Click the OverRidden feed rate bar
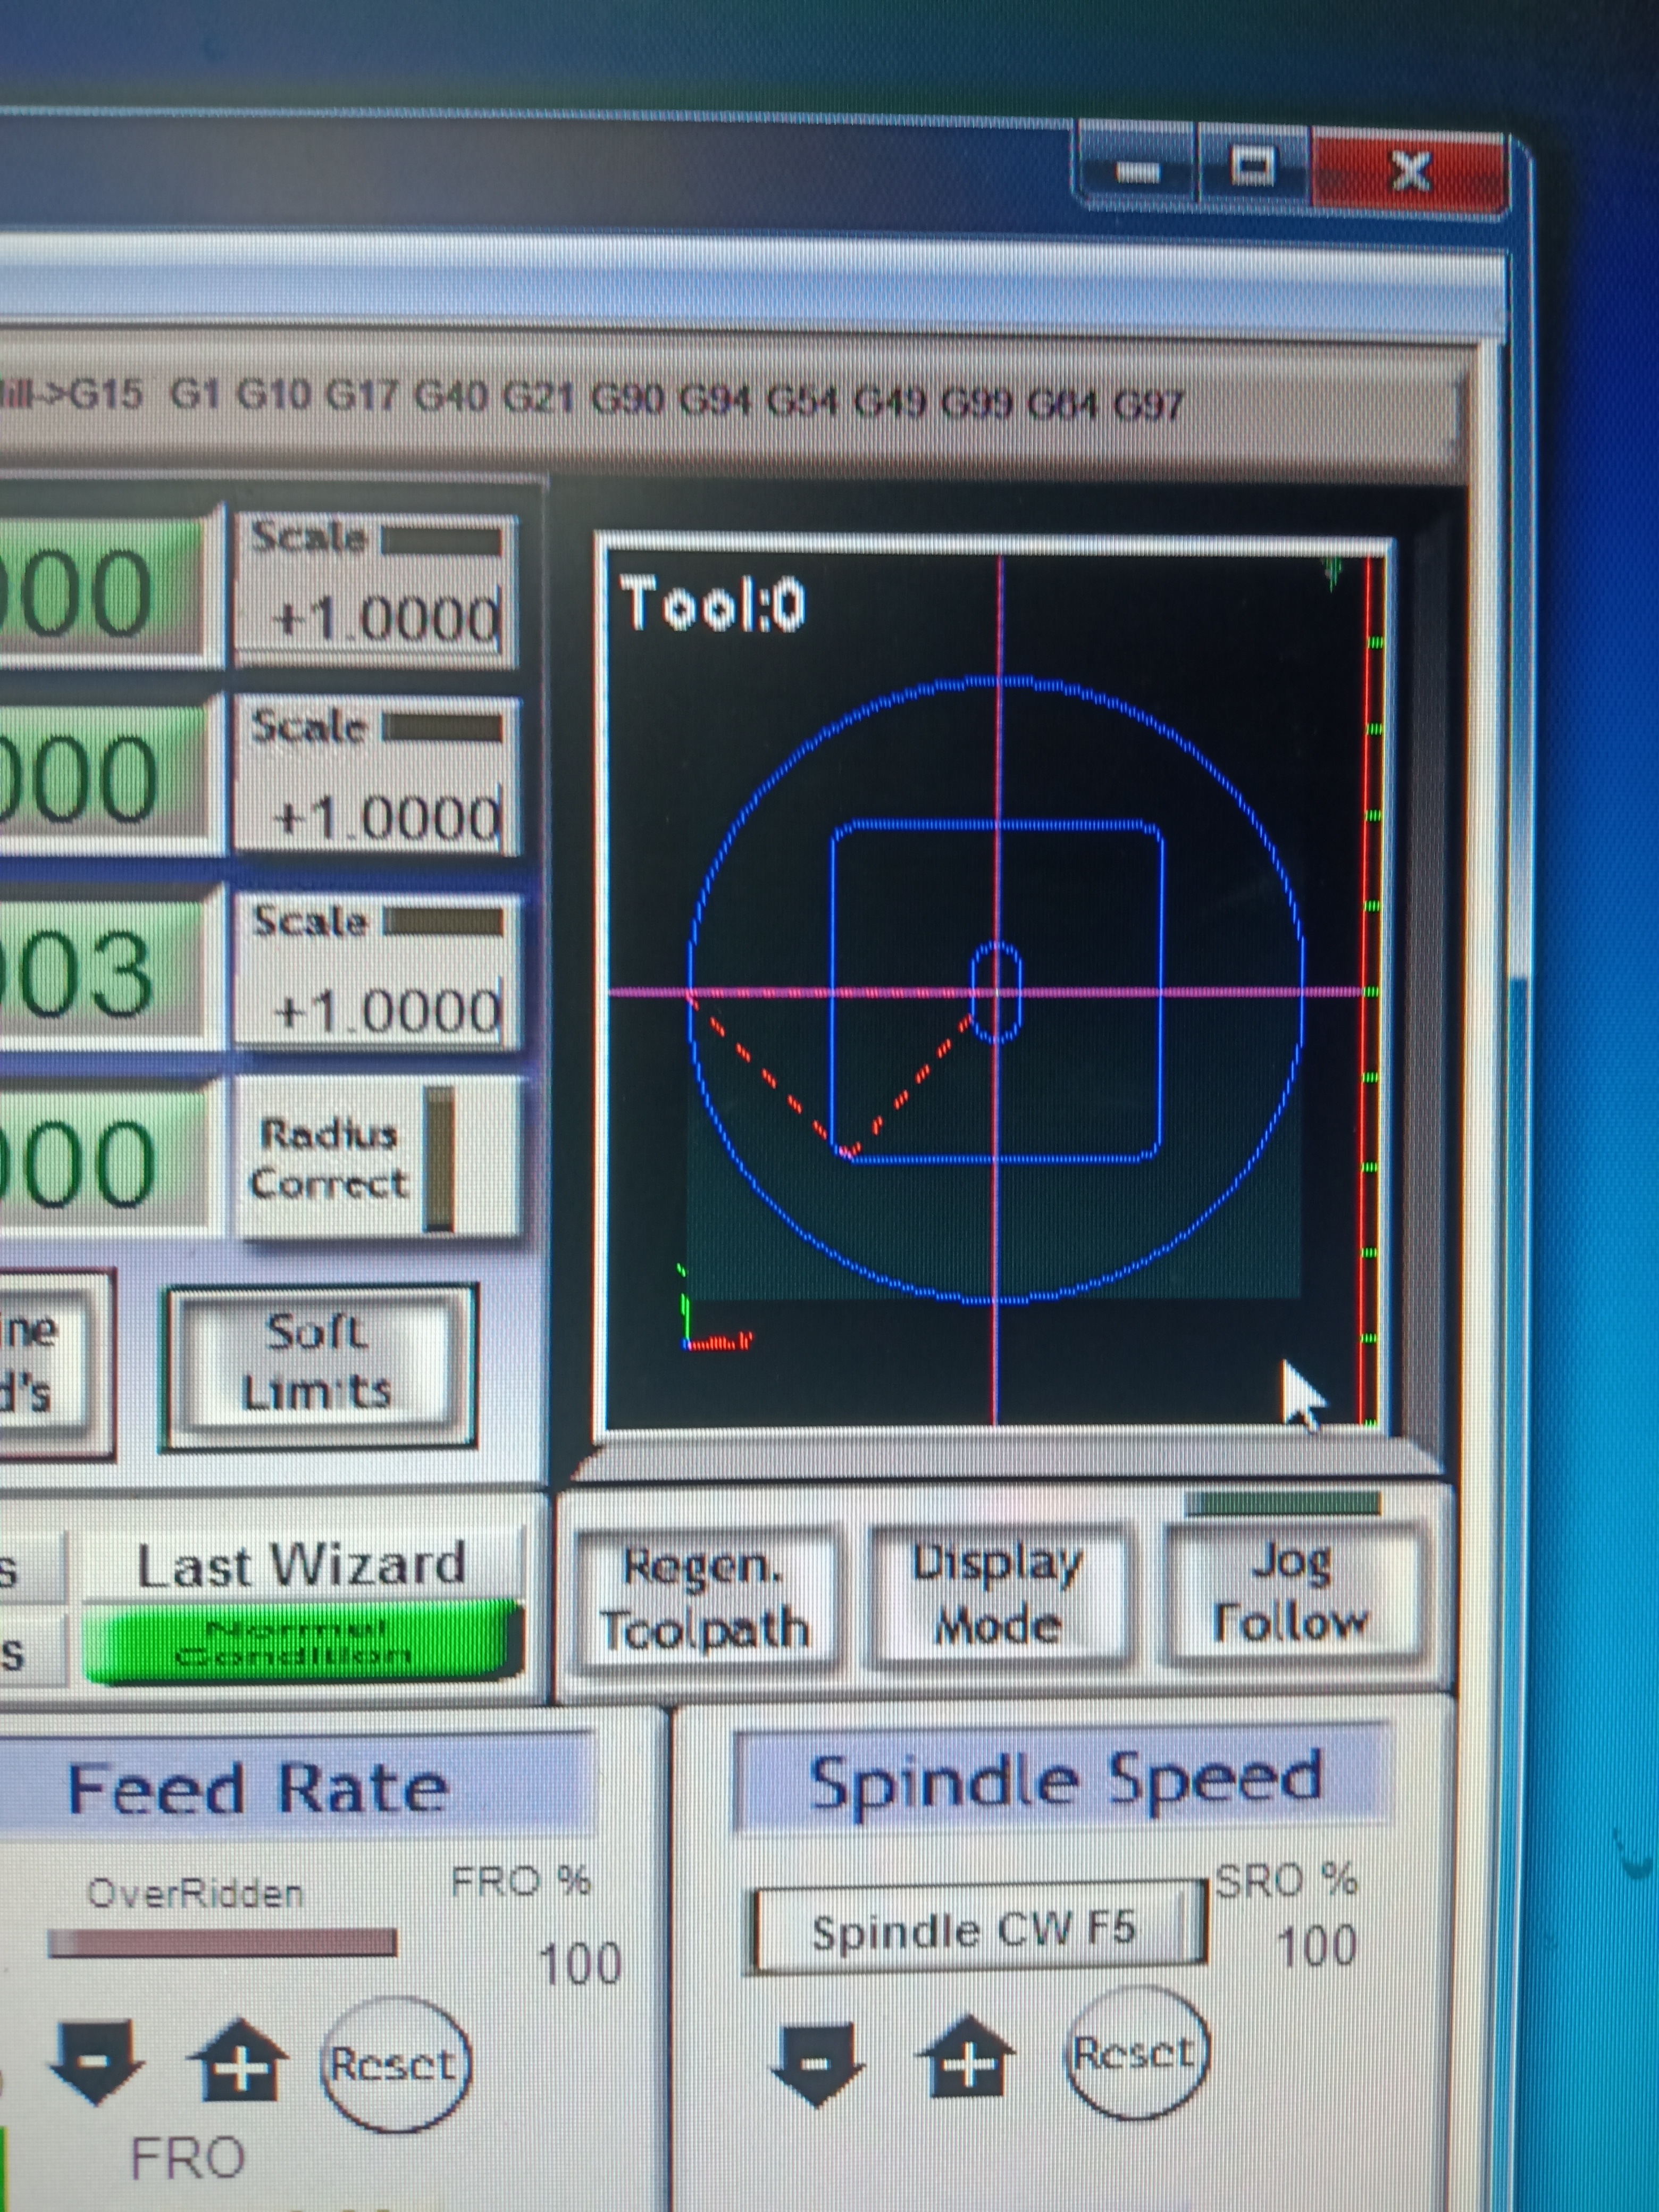This screenshot has width=1659, height=2212. [x=222, y=1942]
